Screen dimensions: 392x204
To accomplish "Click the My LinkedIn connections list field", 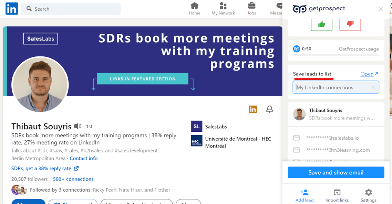I will coord(336,87).
